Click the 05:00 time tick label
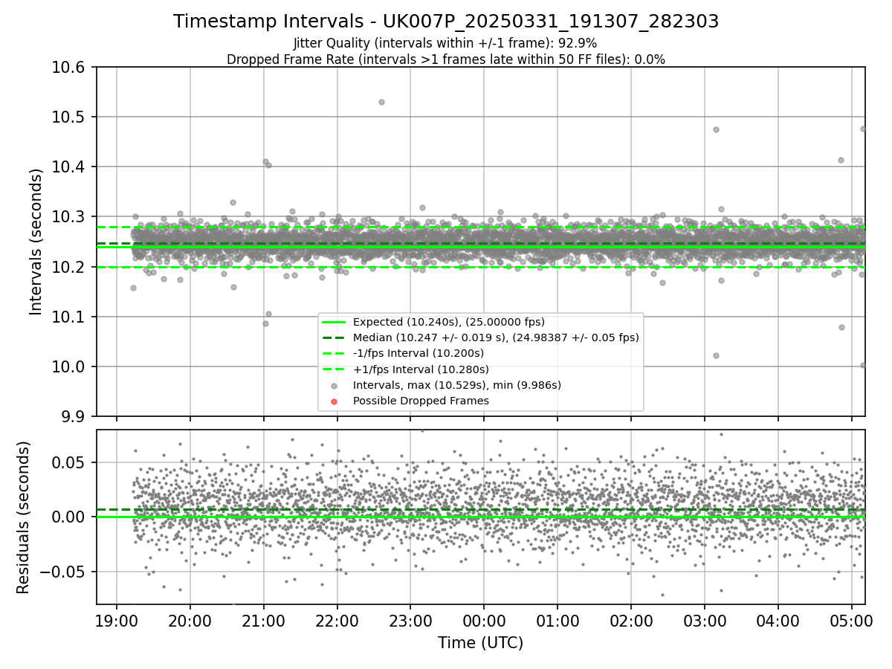The width and height of the screenshot is (892, 669). (852, 620)
